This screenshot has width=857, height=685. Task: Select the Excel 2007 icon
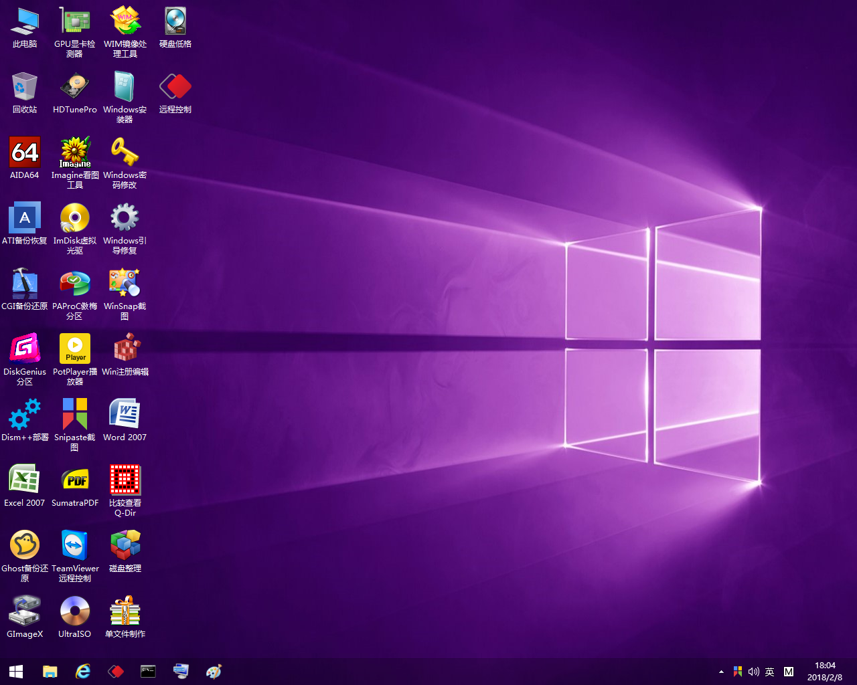(25, 486)
